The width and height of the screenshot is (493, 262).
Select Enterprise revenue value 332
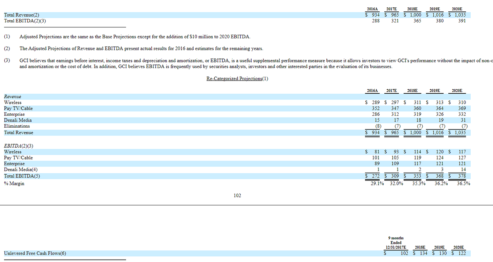click(x=462, y=114)
